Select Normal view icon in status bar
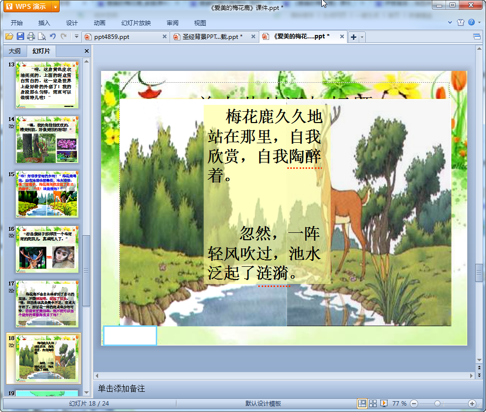This screenshot has height=412, width=486. point(362,403)
